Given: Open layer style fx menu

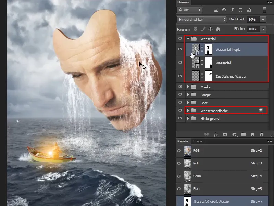Looking at the screenshot, I should point(216,135).
